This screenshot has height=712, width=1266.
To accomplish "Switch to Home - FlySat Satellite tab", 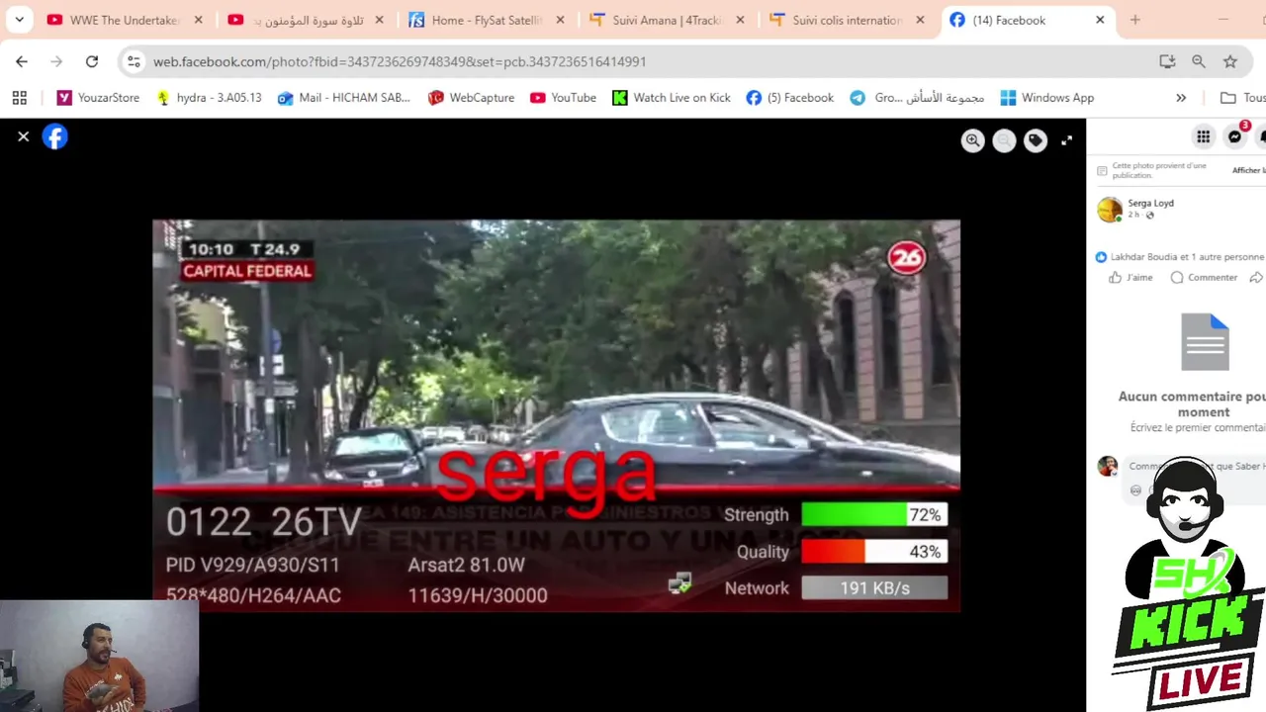I will (487, 20).
